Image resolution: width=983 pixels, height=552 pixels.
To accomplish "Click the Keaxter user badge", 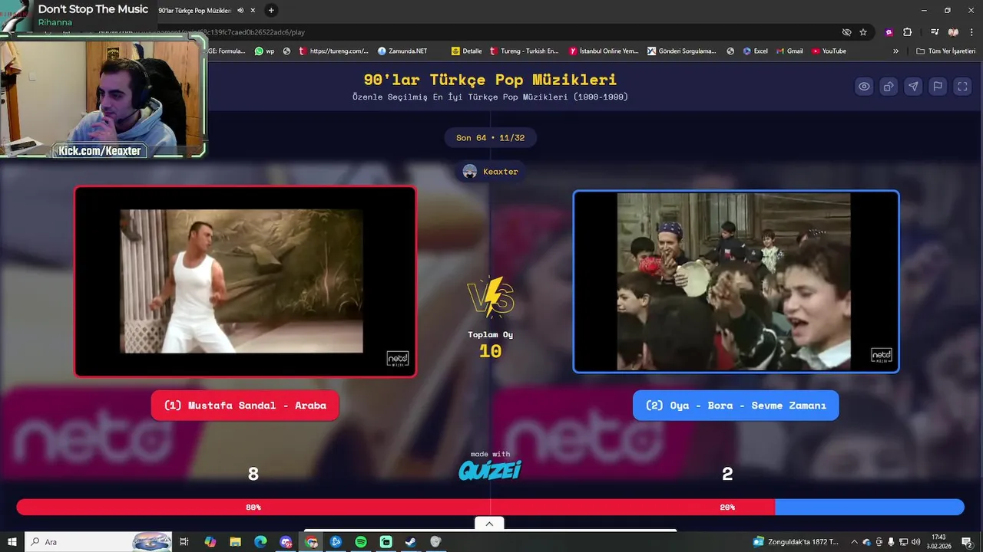I will [490, 172].
